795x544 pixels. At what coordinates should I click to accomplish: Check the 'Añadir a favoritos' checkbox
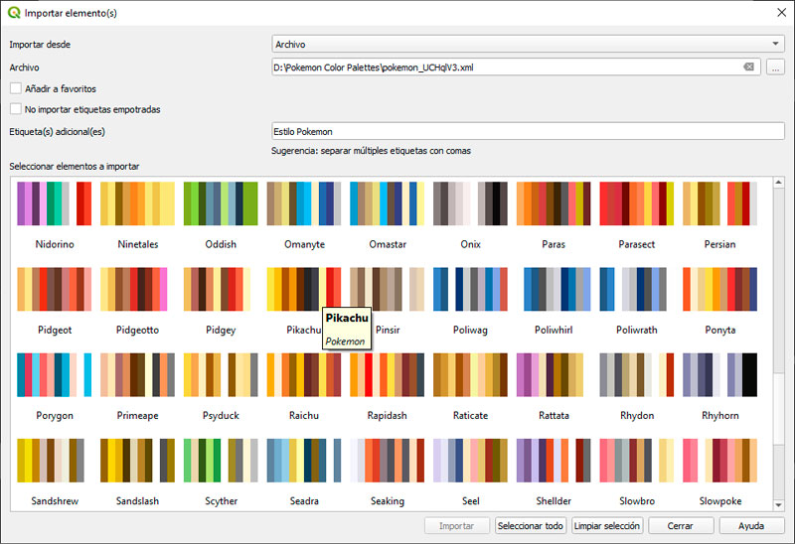pyautogui.click(x=16, y=88)
